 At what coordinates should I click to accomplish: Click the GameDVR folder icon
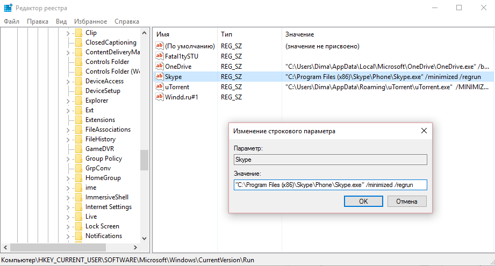(78, 149)
